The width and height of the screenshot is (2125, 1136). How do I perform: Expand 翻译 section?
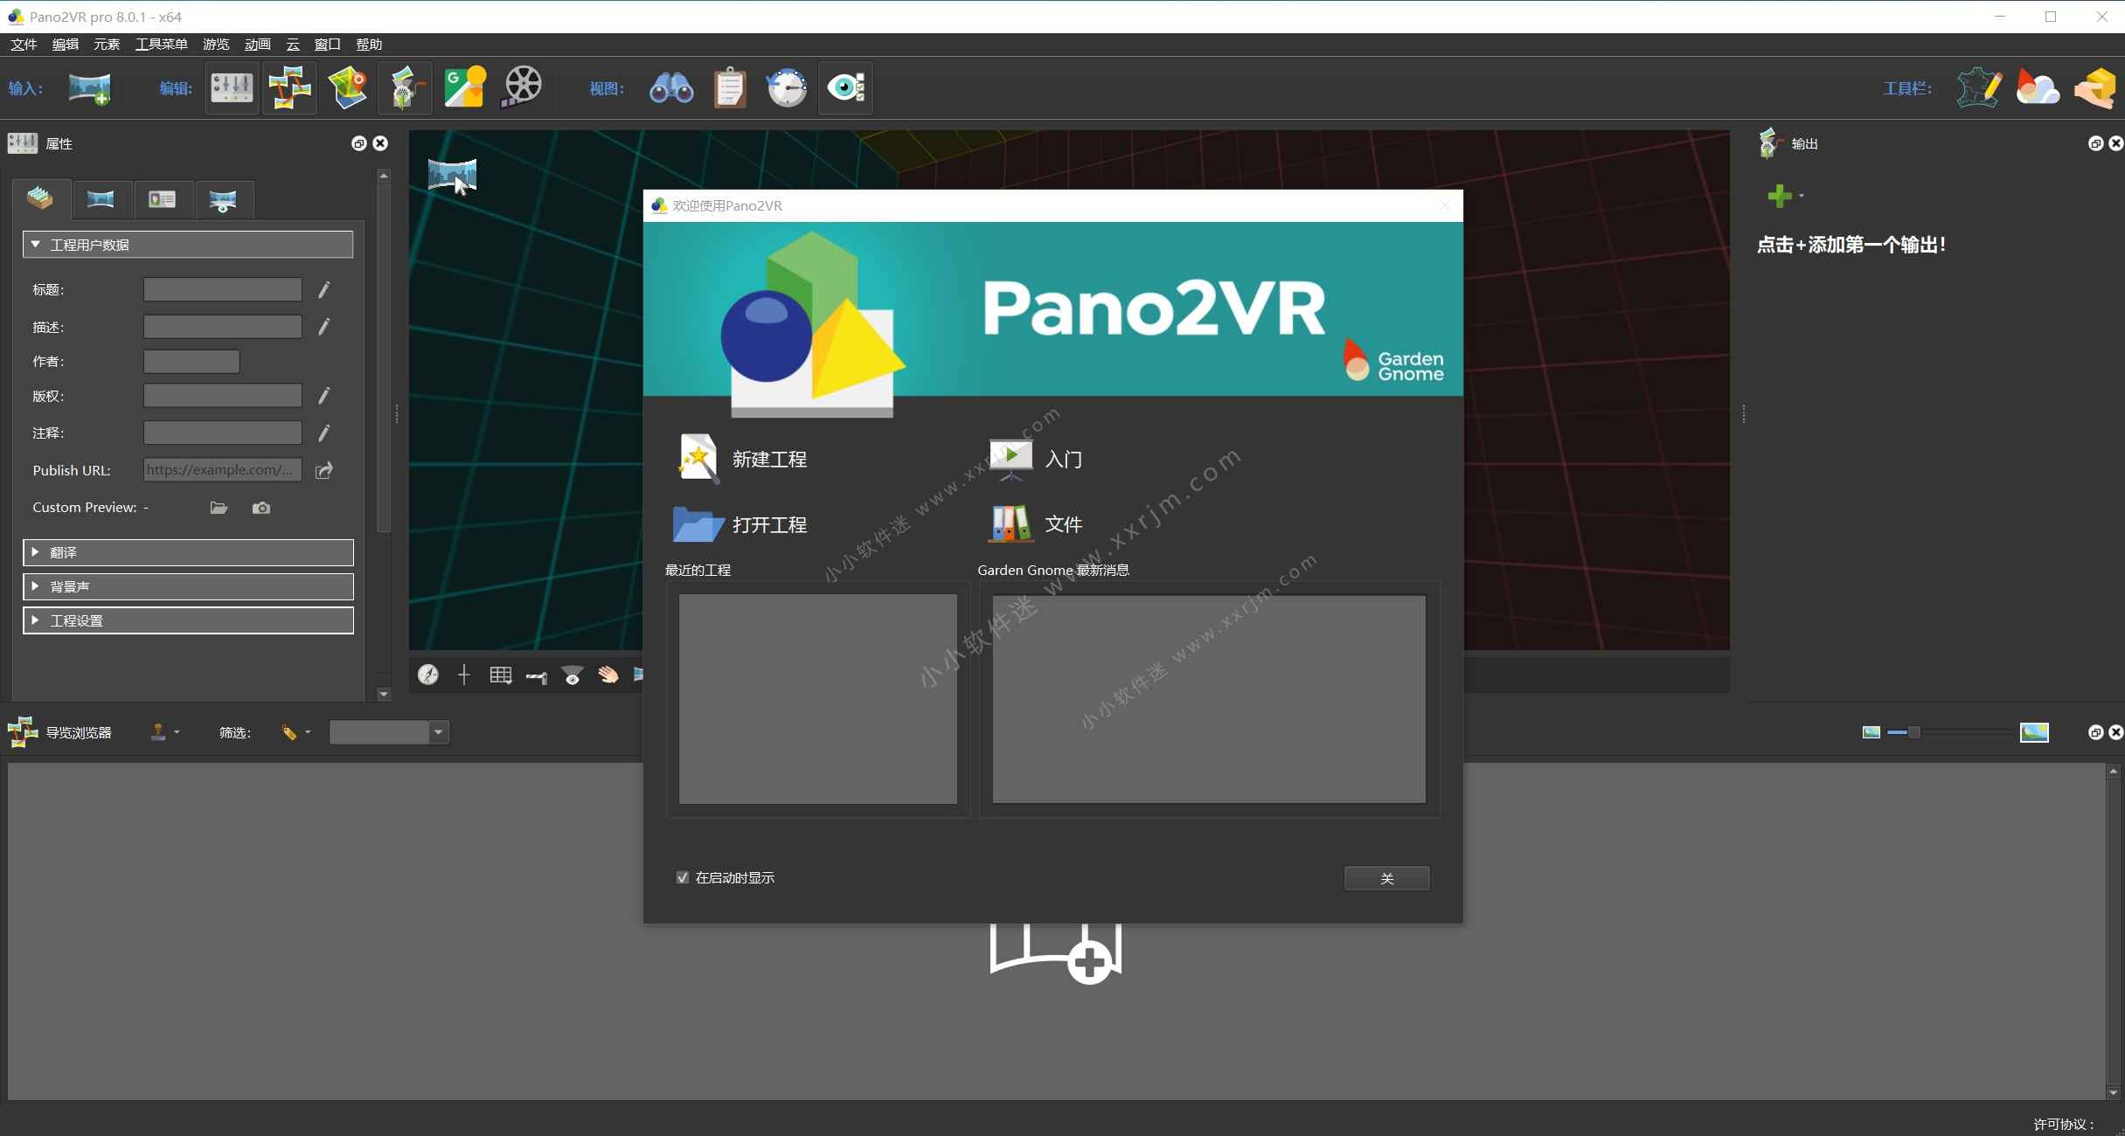(x=188, y=552)
